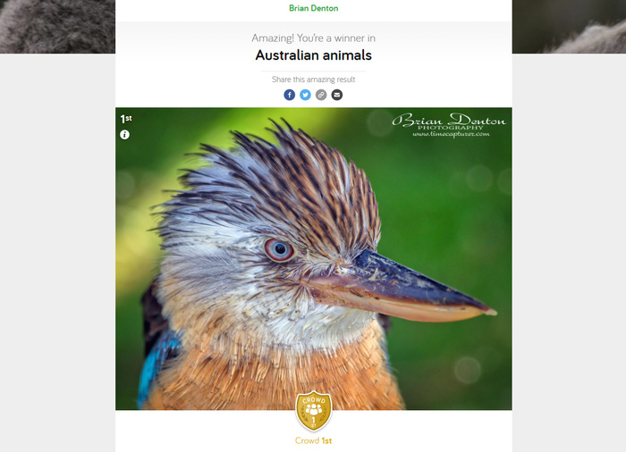Click the kookaburra's eye in photo
This screenshot has width=626, height=452.
coord(279,250)
